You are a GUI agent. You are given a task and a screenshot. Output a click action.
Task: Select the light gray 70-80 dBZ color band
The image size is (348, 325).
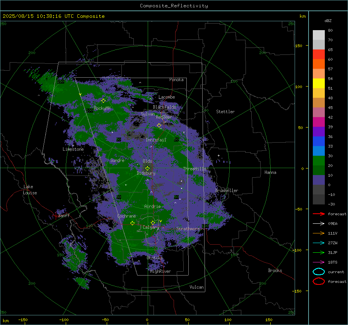coord(319,35)
